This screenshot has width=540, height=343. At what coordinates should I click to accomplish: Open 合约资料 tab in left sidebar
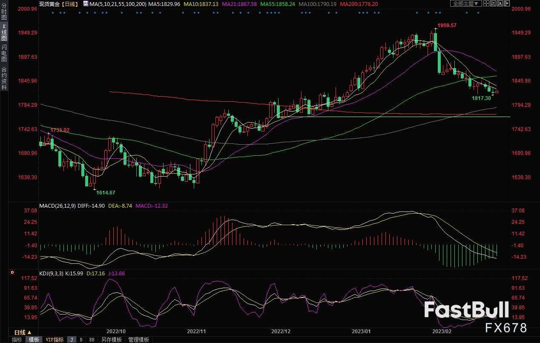pyautogui.click(x=4, y=78)
